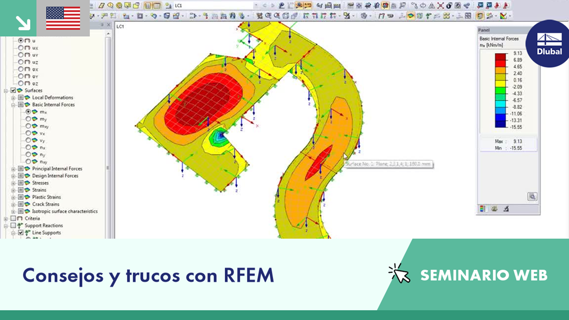Image resolution: width=569 pixels, height=320 pixels.
Task: Enable the Criteria checkbox in the navigator
Action: click(x=13, y=218)
